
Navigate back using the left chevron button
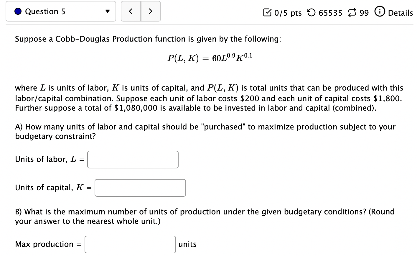[131, 11]
